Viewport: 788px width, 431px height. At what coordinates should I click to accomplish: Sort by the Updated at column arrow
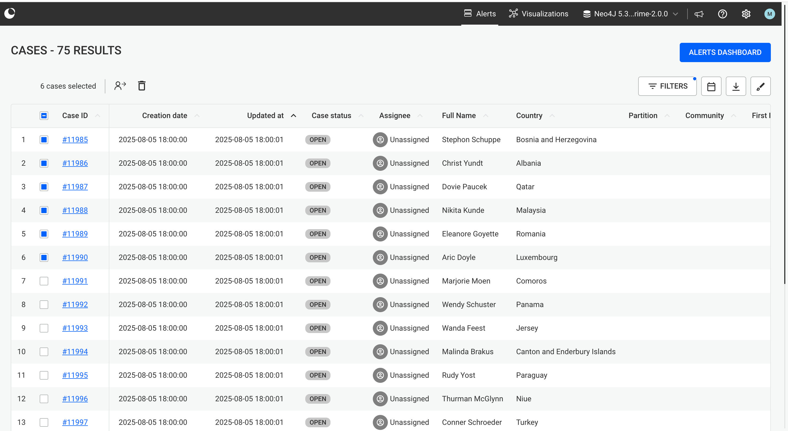(293, 116)
